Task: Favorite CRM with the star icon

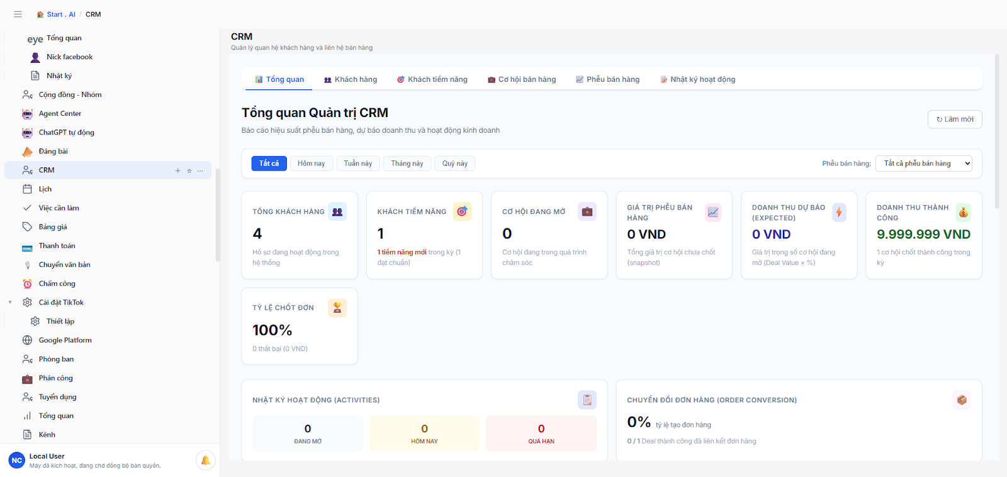Action: tap(189, 171)
